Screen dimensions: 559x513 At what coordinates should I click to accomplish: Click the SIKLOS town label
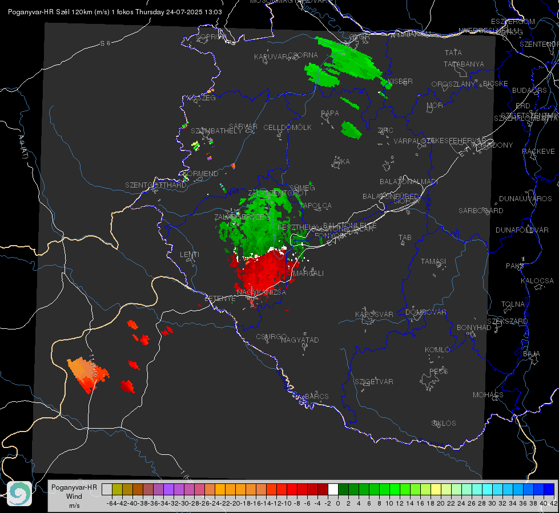444,424
